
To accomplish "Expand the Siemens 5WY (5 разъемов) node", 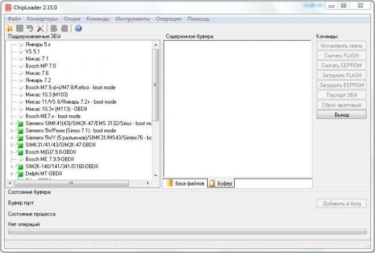I will point(12,138).
